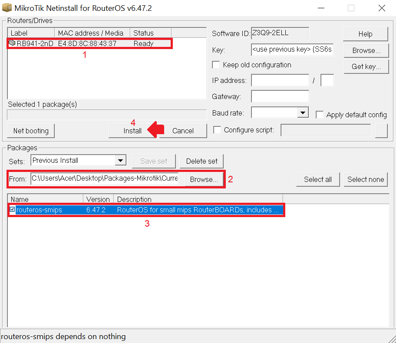This screenshot has height=343, width=396.
Task: Click the Ready status cell
Action: [x=143, y=43]
